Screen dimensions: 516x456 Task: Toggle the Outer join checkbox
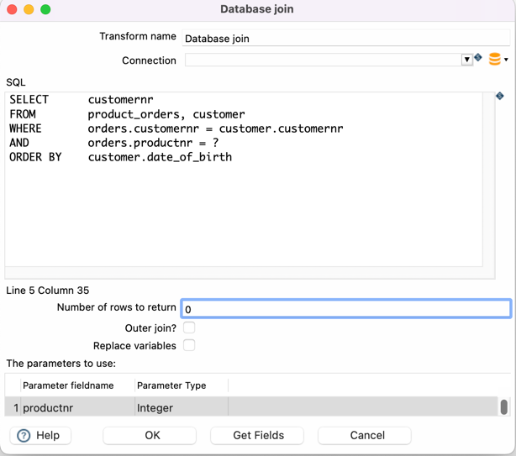pos(189,328)
